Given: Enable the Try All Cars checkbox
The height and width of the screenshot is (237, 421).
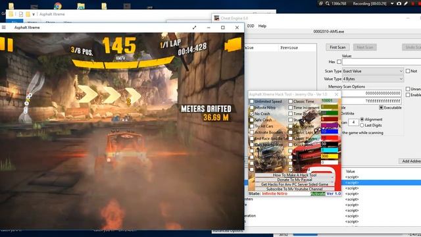Looking at the screenshot, I should point(251,126).
